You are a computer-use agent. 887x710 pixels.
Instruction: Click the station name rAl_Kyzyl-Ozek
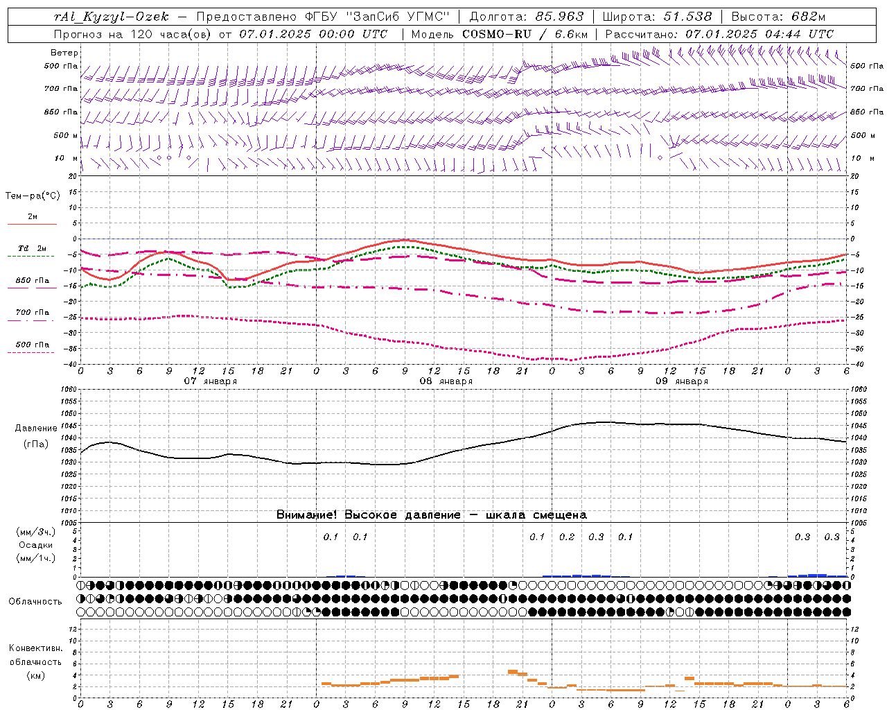(x=112, y=17)
